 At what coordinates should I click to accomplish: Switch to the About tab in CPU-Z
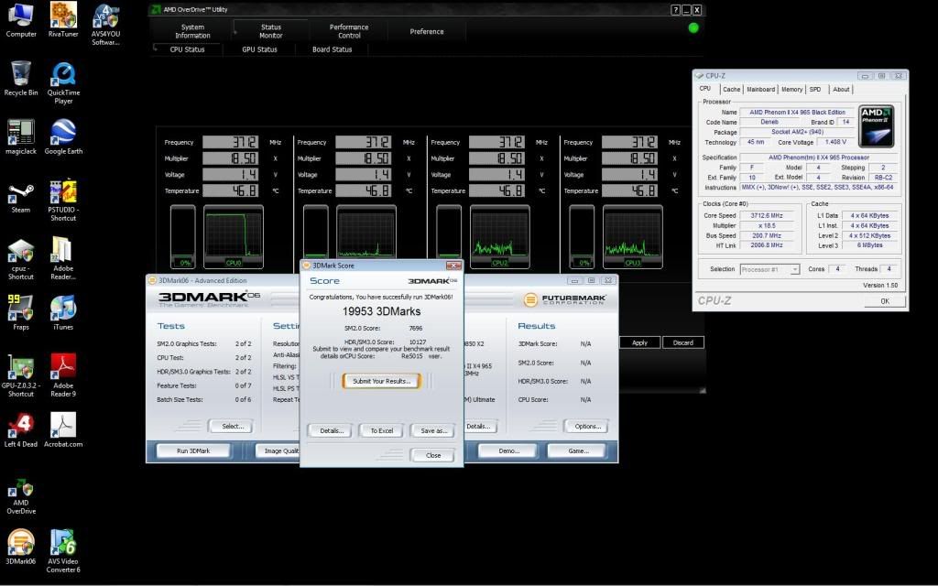coord(841,89)
